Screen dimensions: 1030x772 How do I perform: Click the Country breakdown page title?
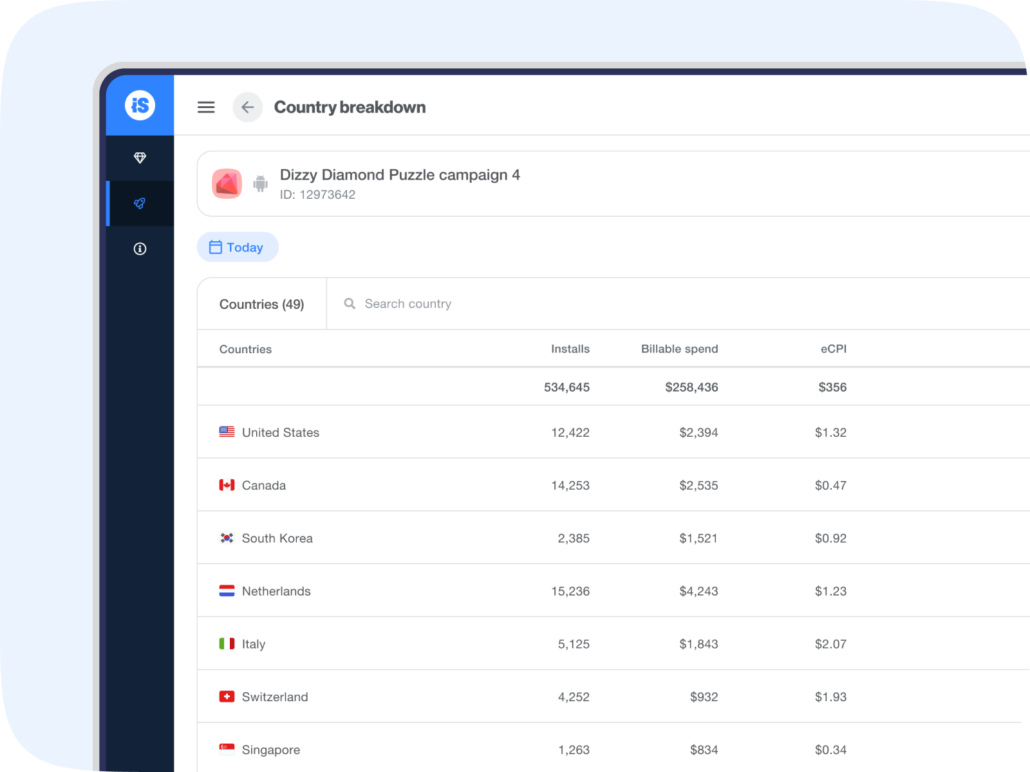tap(350, 107)
